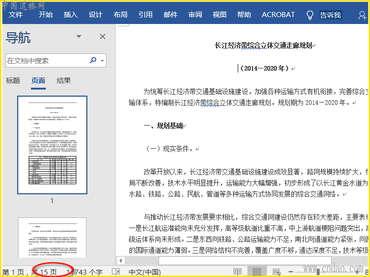Open the ACROBAT ribbon tab

[x=278, y=15]
